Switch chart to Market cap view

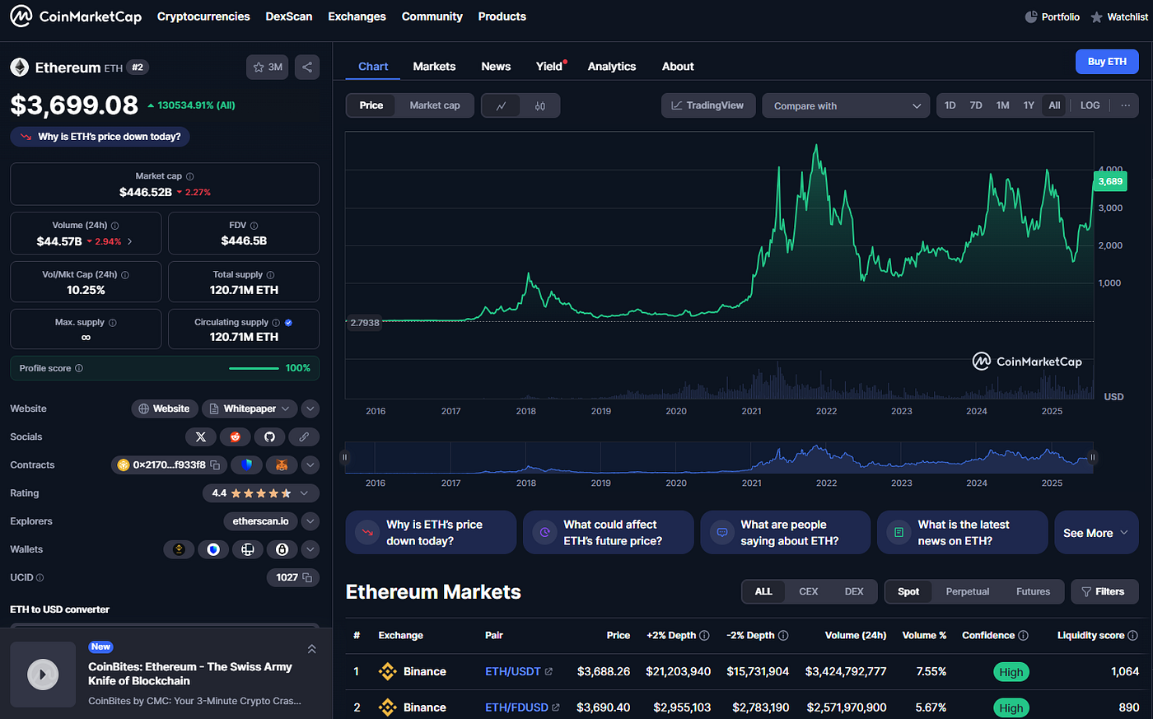435,105
